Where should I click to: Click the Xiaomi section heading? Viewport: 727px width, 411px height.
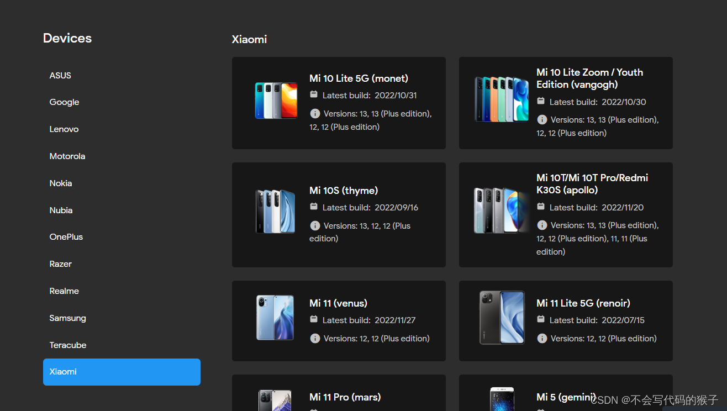pyautogui.click(x=249, y=39)
